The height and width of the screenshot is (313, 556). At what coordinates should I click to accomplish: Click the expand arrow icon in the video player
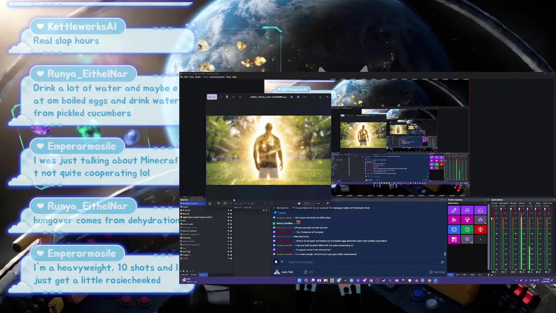click(327, 203)
